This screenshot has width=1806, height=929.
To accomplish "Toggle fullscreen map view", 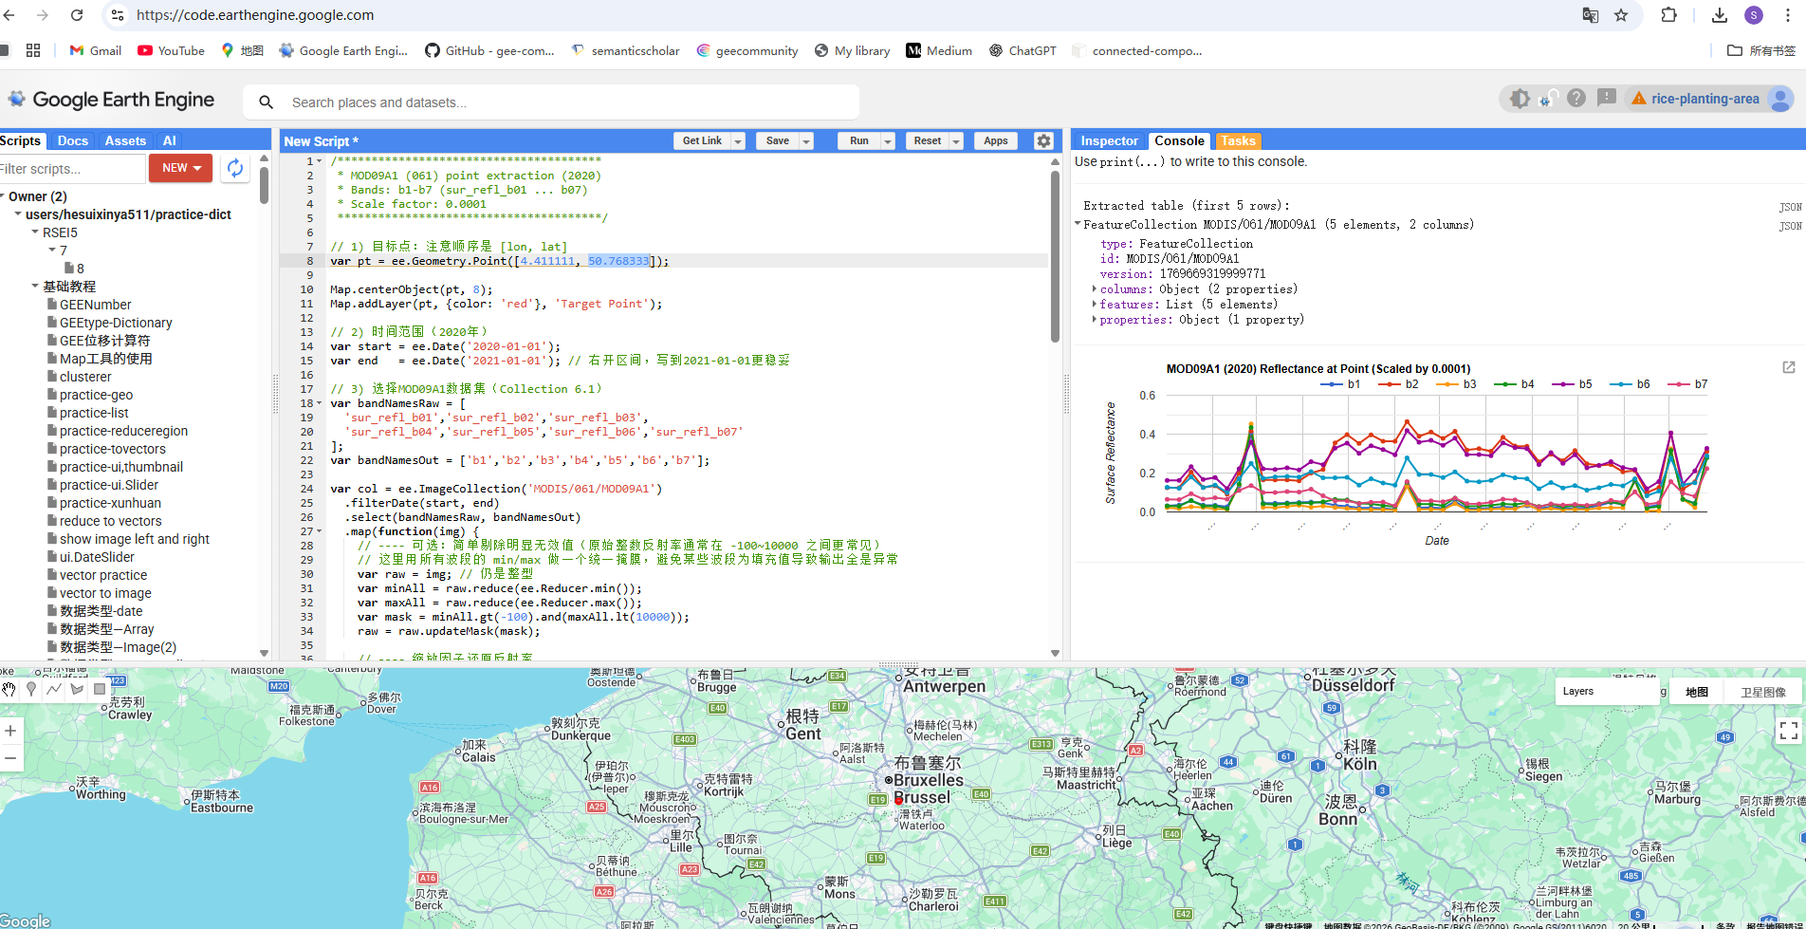I will coord(1788,730).
